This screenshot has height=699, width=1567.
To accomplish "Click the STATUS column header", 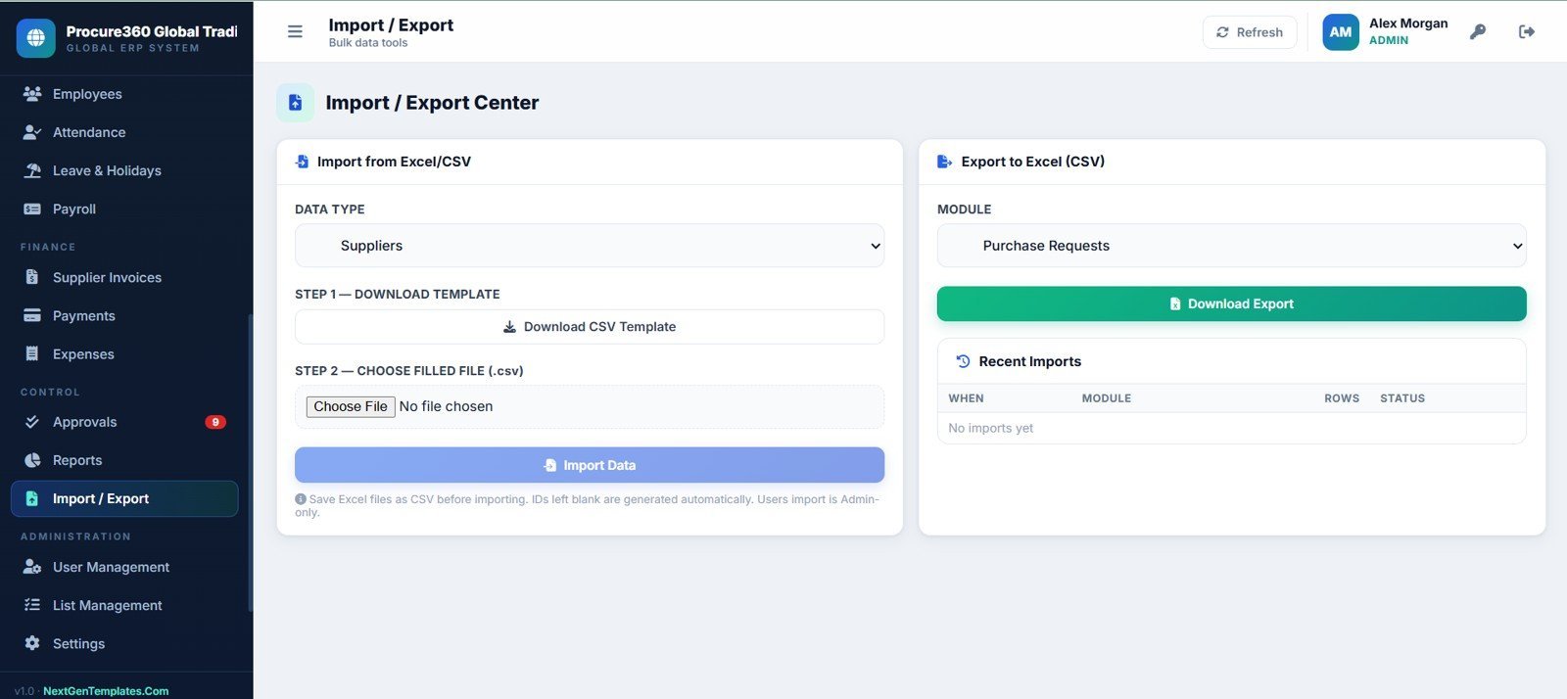I will coord(1402,398).
